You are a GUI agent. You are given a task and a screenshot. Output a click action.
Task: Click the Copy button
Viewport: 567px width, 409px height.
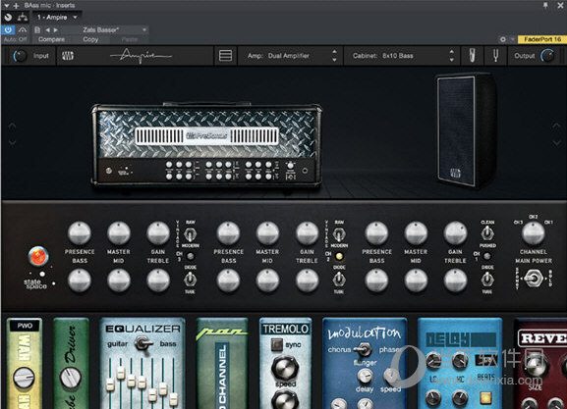(x=90, y=39)
